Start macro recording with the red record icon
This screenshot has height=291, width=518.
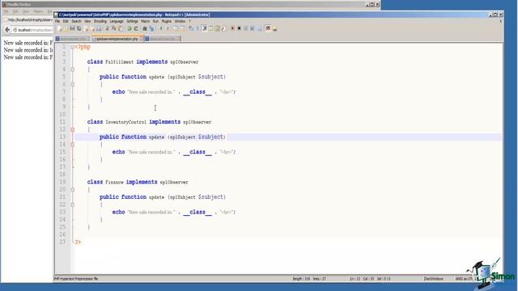tap(232, 29)
